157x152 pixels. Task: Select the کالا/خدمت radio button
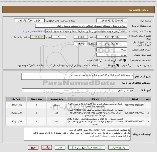click(100, 60)
